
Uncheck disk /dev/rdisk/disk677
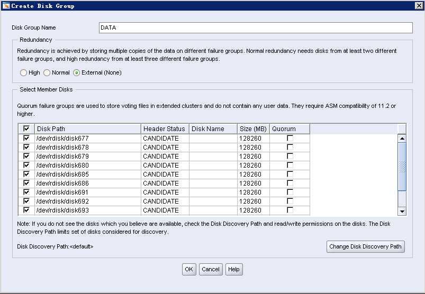(x=26, y=138)
